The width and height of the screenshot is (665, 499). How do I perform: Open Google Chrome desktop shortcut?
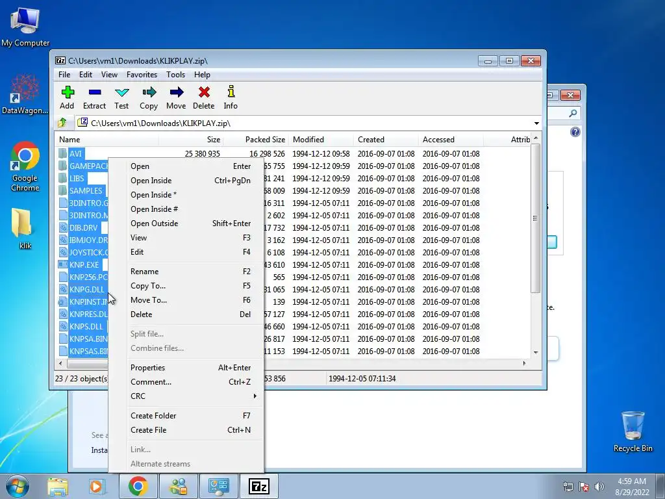25,166
